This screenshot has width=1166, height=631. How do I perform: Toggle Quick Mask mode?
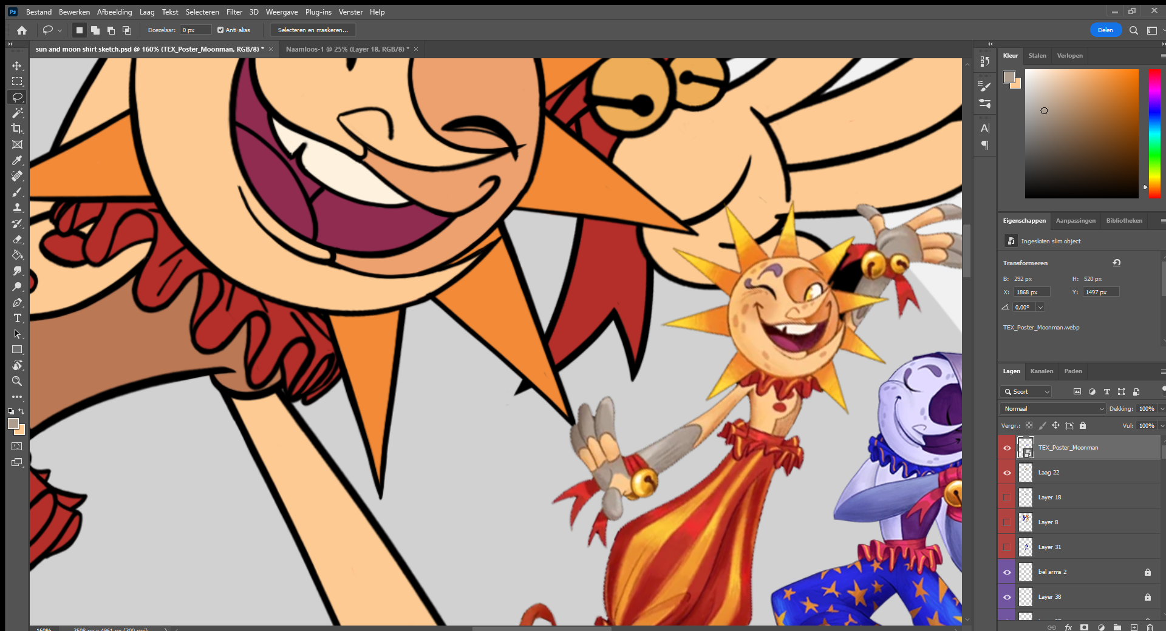17,447
